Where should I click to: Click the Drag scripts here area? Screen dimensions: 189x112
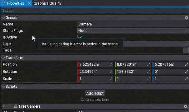(x=95, y=100)
